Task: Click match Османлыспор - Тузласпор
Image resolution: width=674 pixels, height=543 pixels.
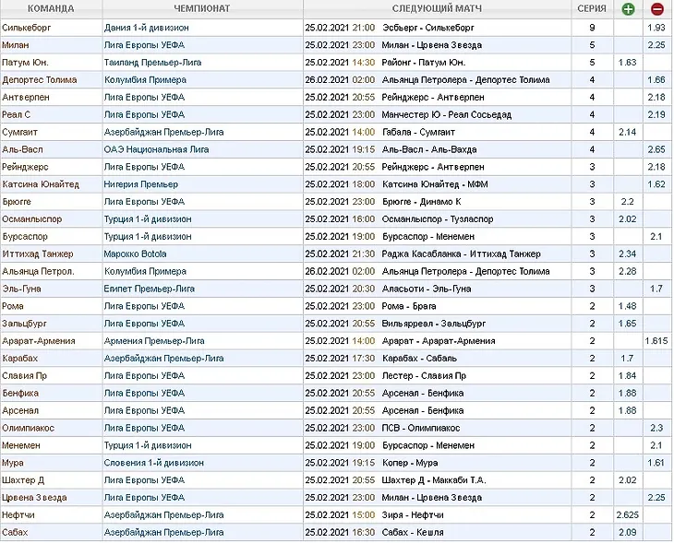Action: pyautogui.click(x=438, y=219)
